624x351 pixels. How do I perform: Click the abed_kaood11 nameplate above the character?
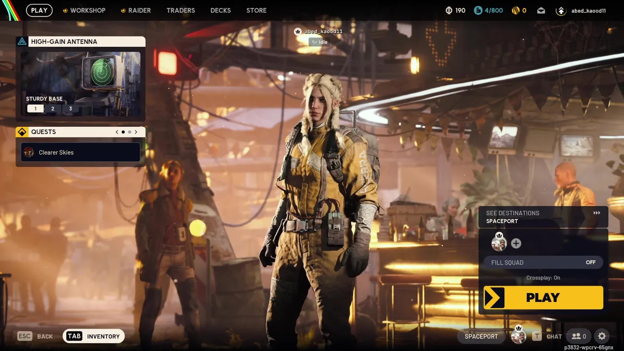pos(323,31)
